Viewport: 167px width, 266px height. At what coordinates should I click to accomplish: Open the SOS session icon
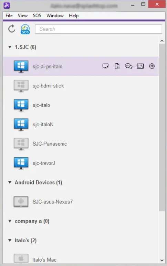(25, 29)
